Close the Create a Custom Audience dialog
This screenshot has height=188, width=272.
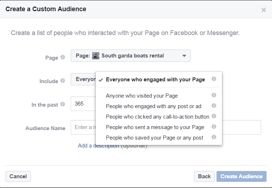264,10
